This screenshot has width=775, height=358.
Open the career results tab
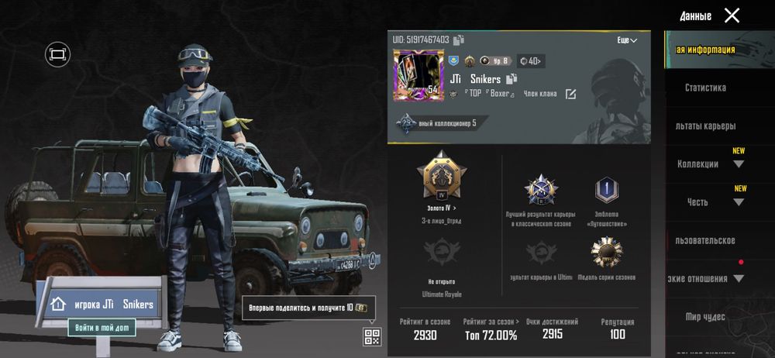click(705, 126)
